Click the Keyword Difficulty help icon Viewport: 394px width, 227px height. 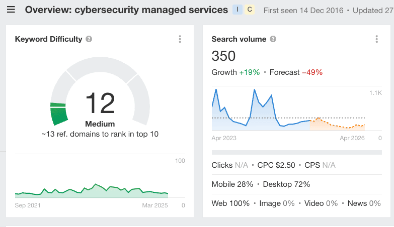(89, 39)
